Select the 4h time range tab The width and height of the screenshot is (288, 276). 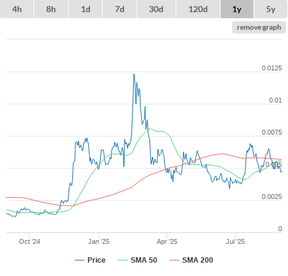point(17,9)
